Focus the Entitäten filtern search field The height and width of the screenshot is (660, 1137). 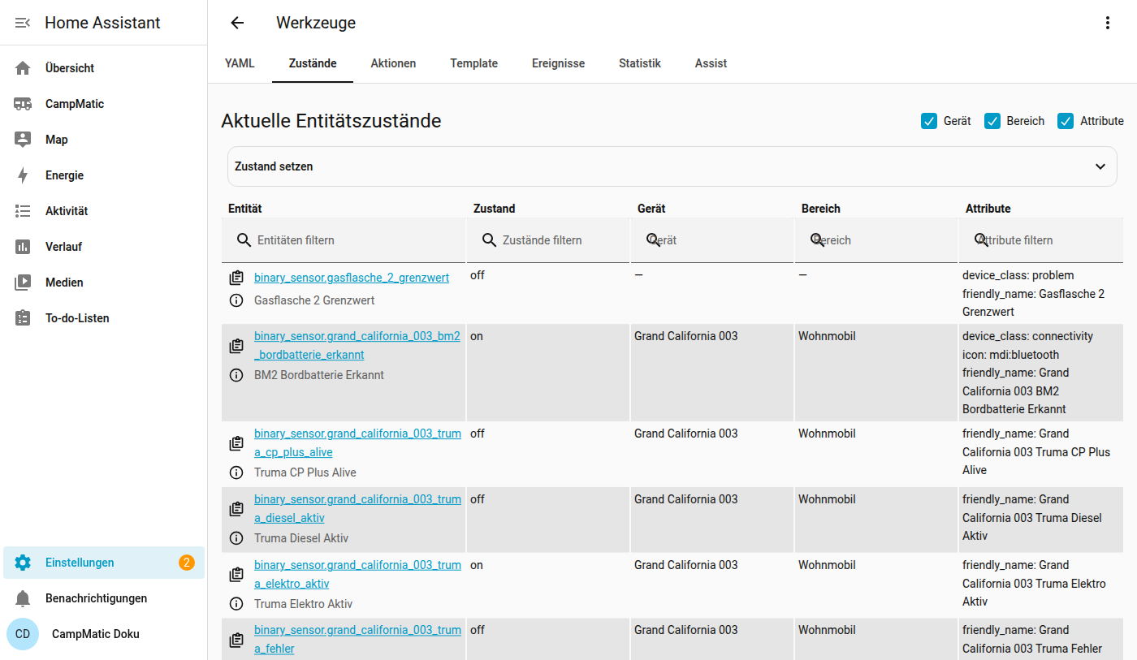(344, 240)
